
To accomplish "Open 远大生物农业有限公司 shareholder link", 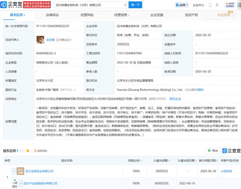I will tap(39, 171).
